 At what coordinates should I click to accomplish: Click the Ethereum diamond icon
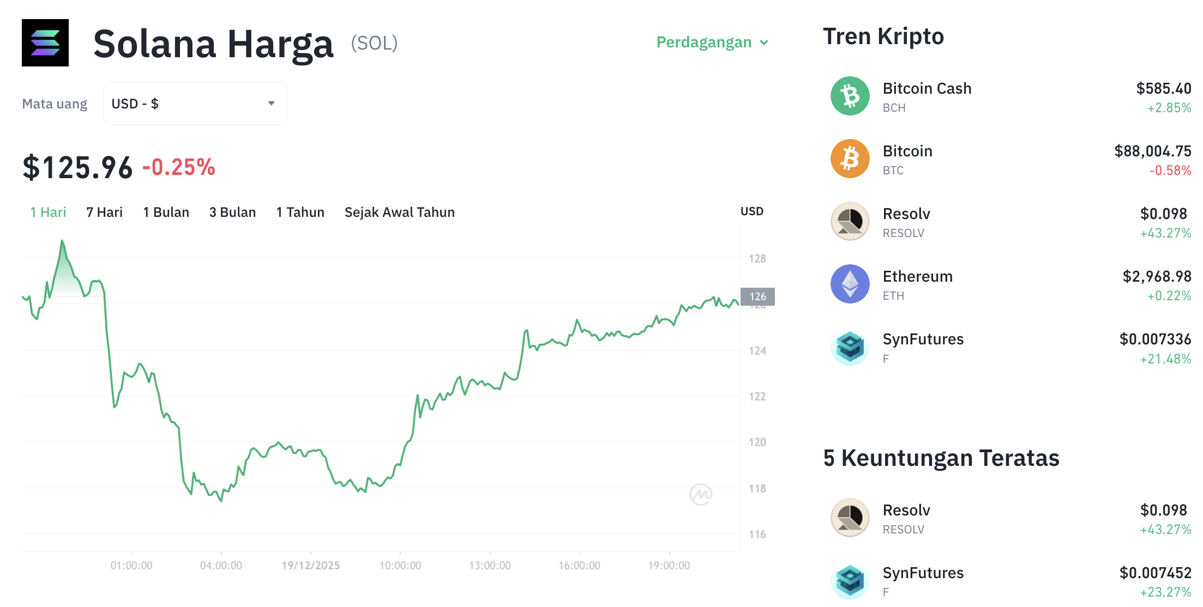849,284
